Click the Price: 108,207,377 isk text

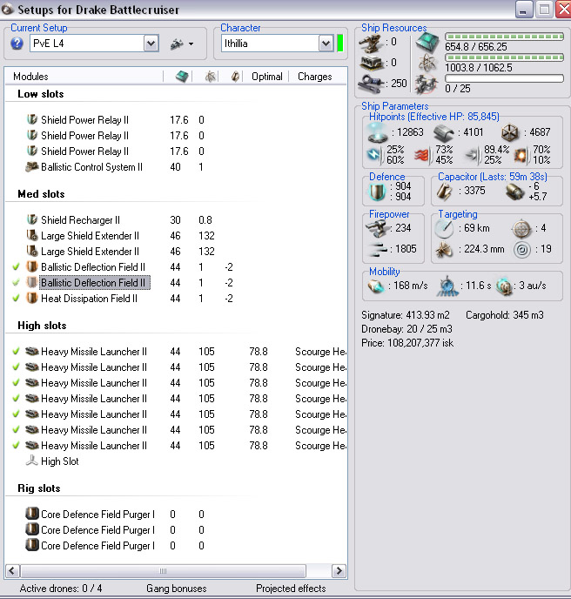pyautogui.click(x=407, y=343)
